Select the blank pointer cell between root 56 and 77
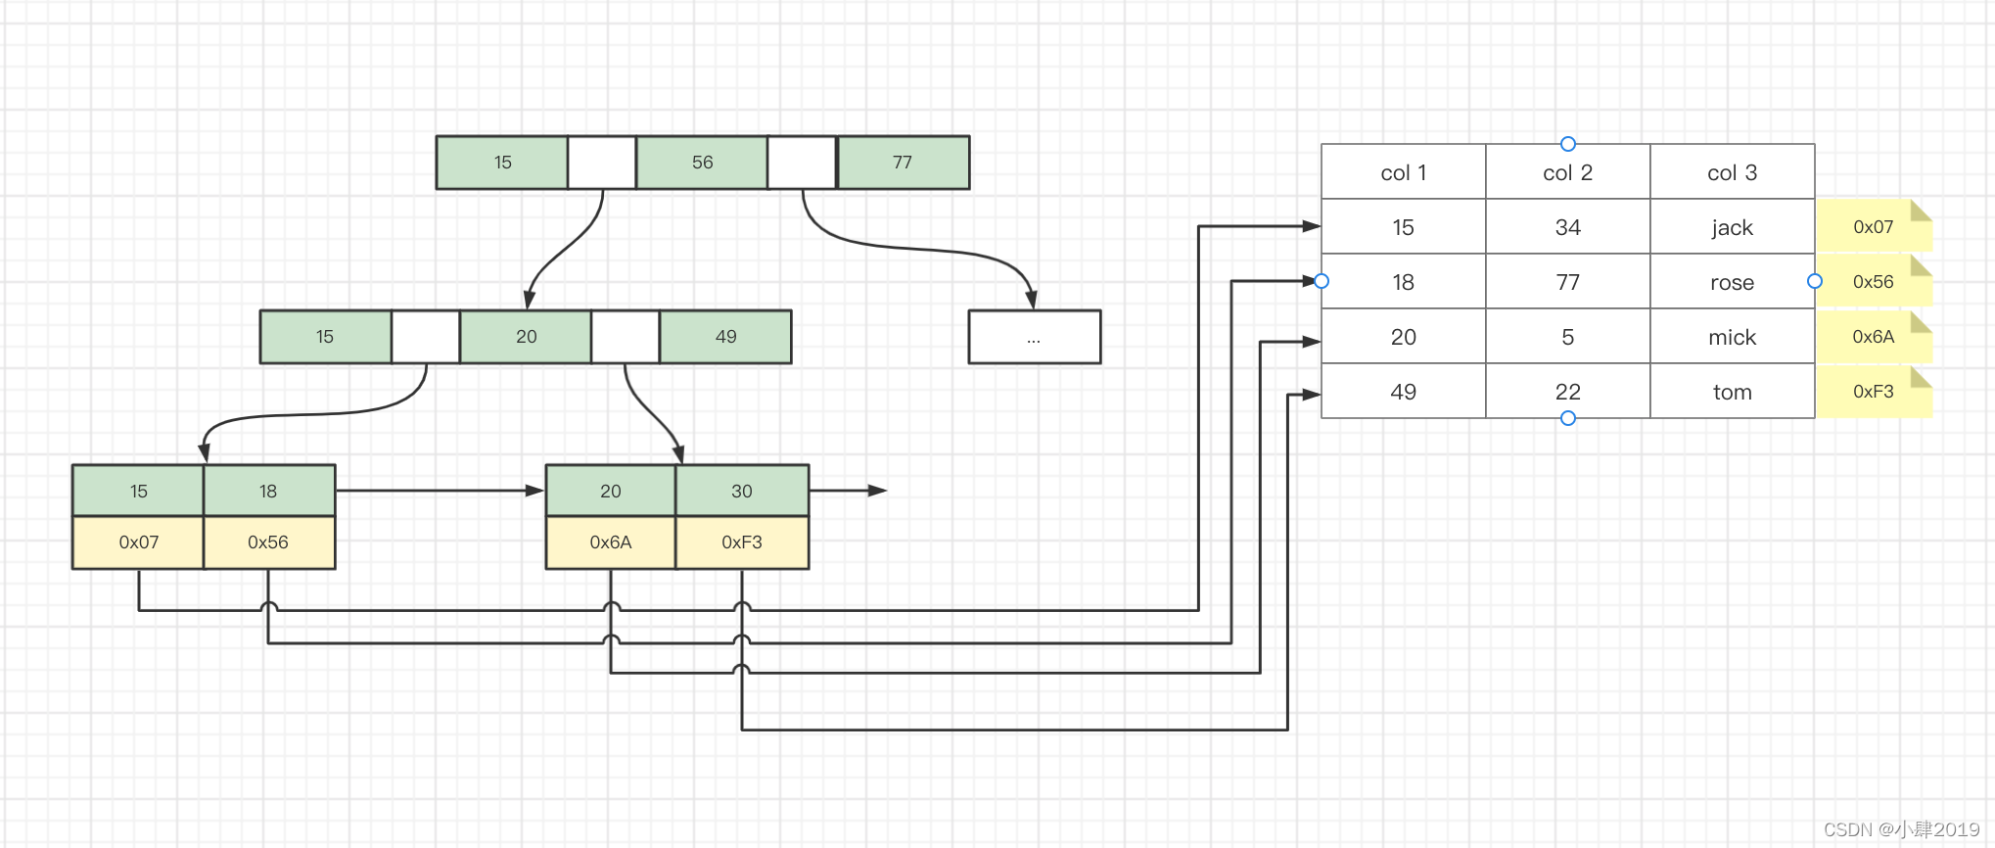The height and width of the screenshot is (848, 1995). click(x=803, y=163)
